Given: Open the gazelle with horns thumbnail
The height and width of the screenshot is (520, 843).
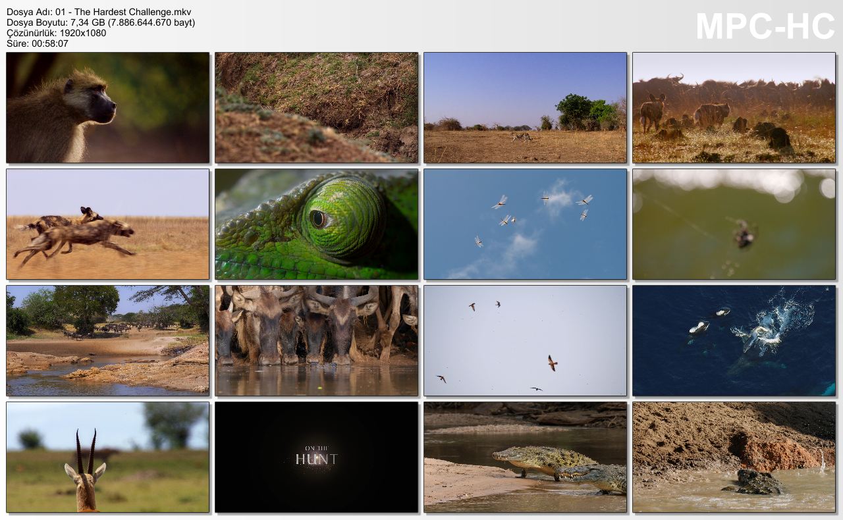Looking at the screenshot, I should click(x=108, y=457).
